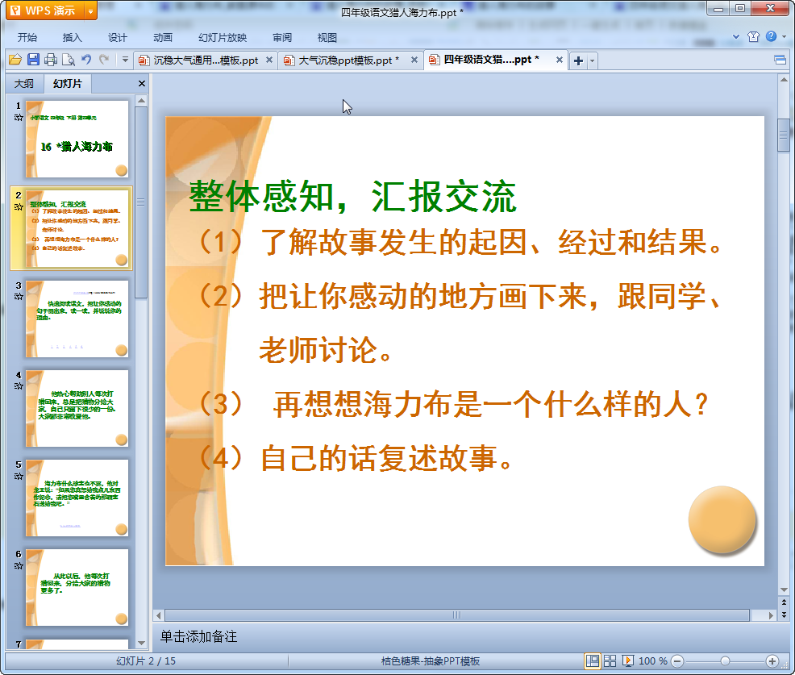
Task: Expand quick access toolbar dropdown arrow
Action: [125, 60]
